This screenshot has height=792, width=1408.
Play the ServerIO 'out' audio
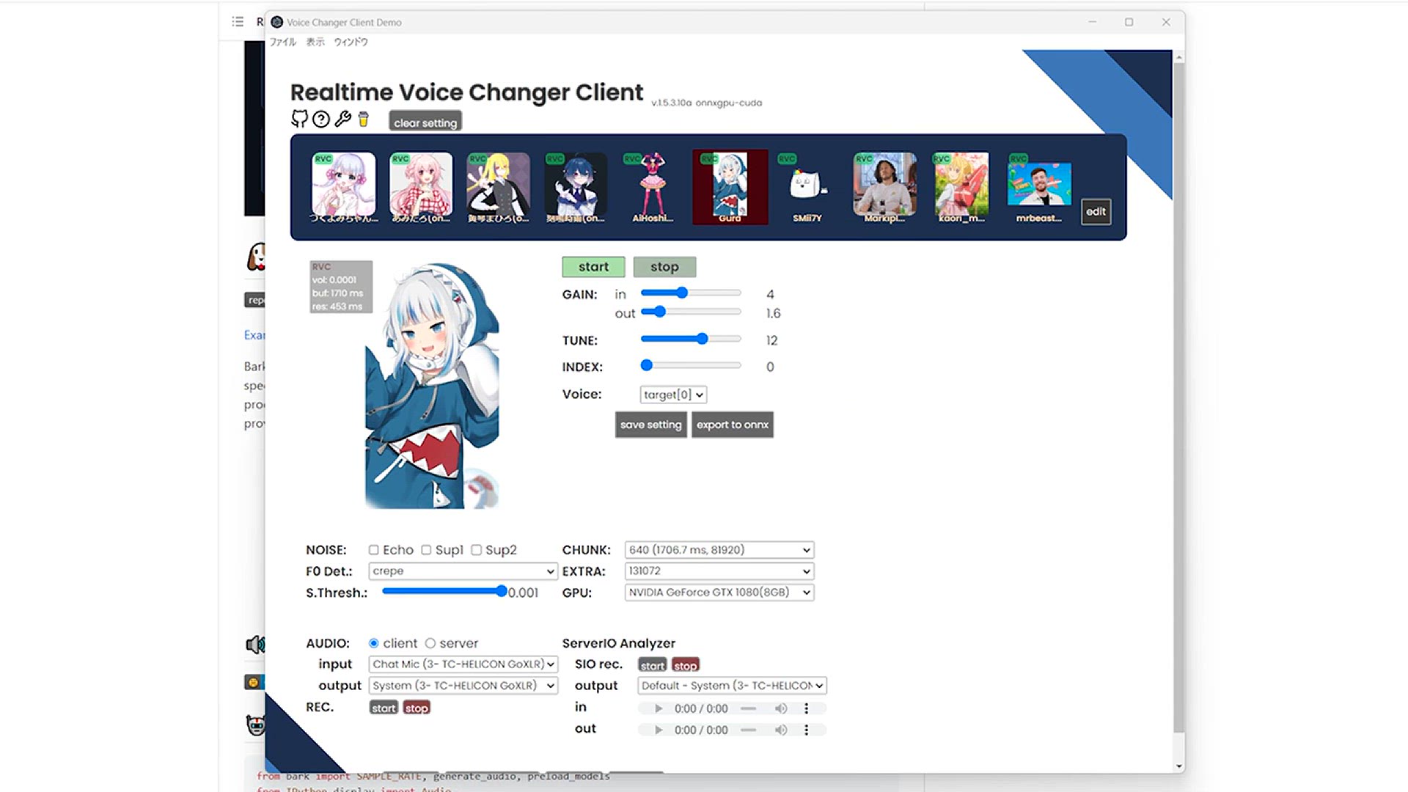[659, 730]
